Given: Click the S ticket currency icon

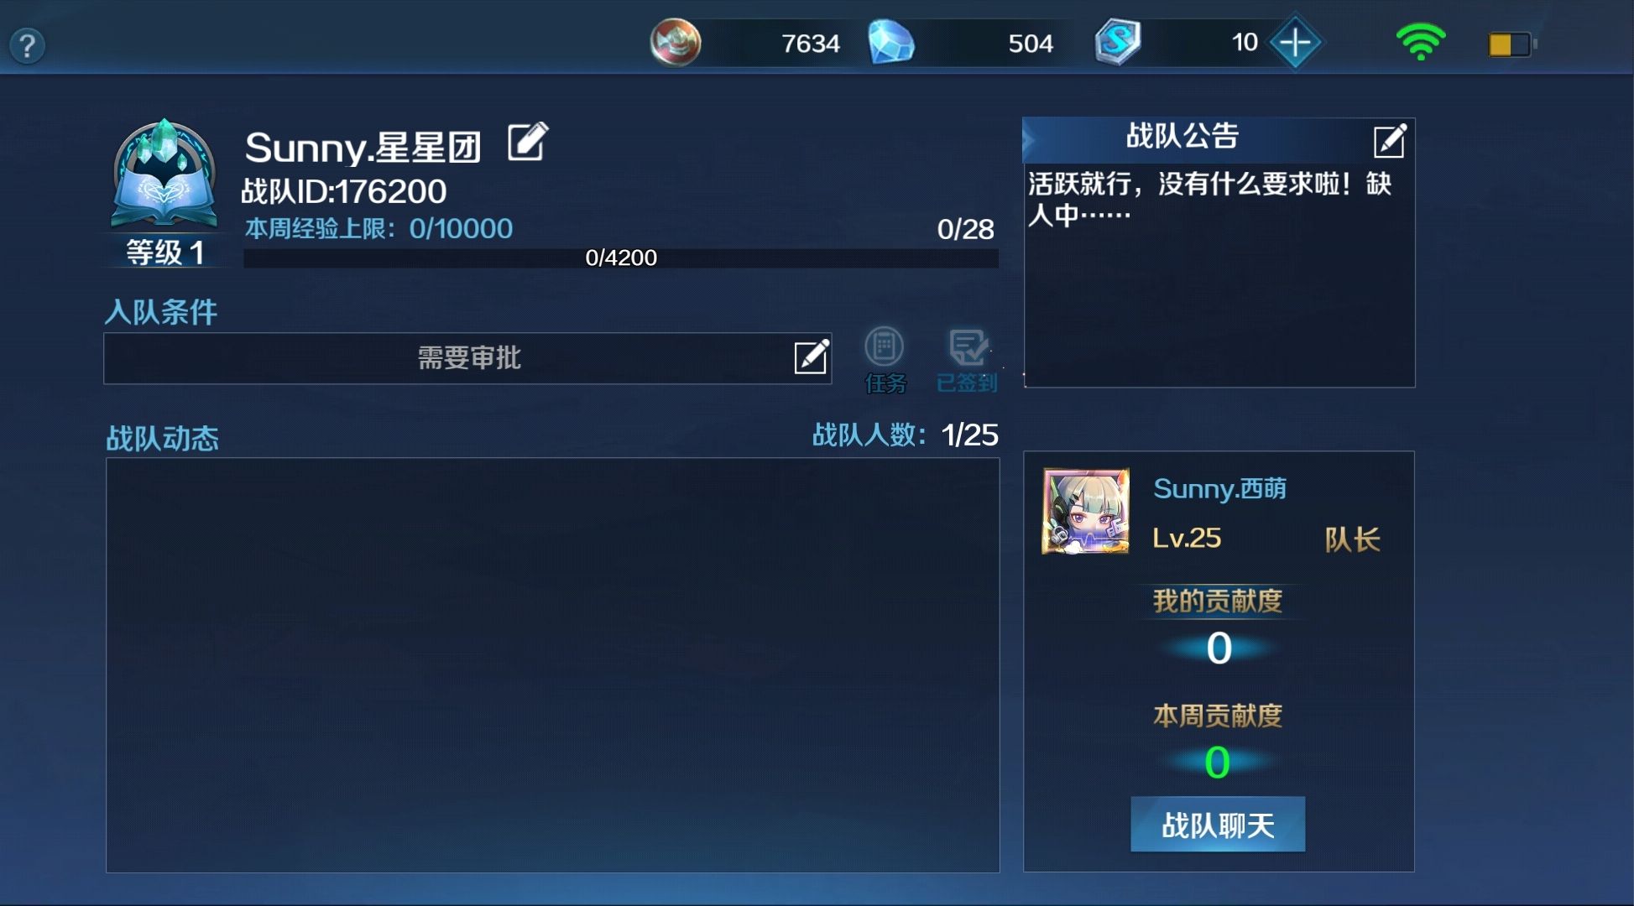Looking at the screenshot, I should click(x=1118, y=42).
